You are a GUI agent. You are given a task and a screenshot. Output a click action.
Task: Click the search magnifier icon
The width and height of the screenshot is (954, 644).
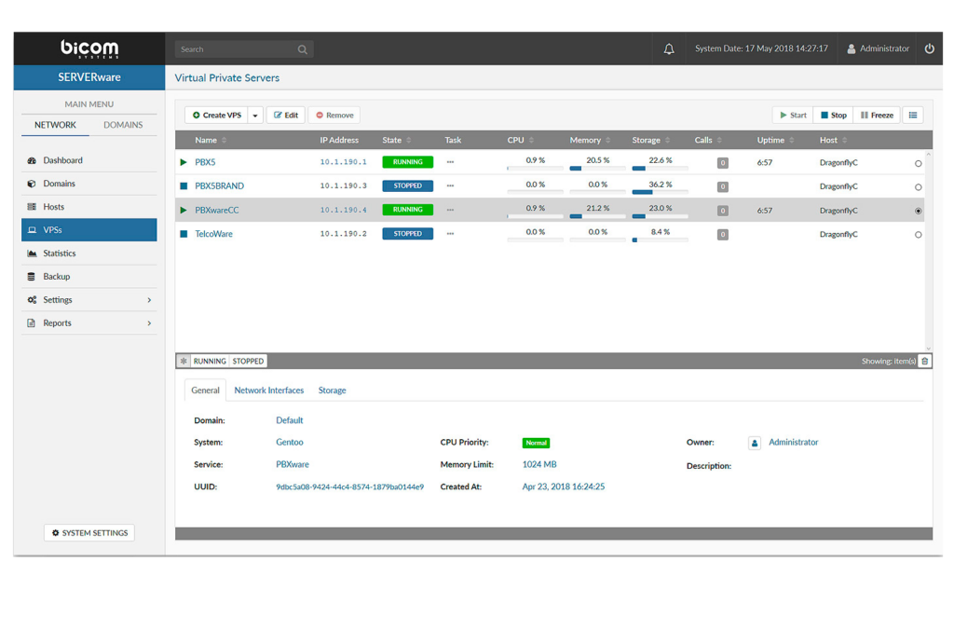[303, 49]
